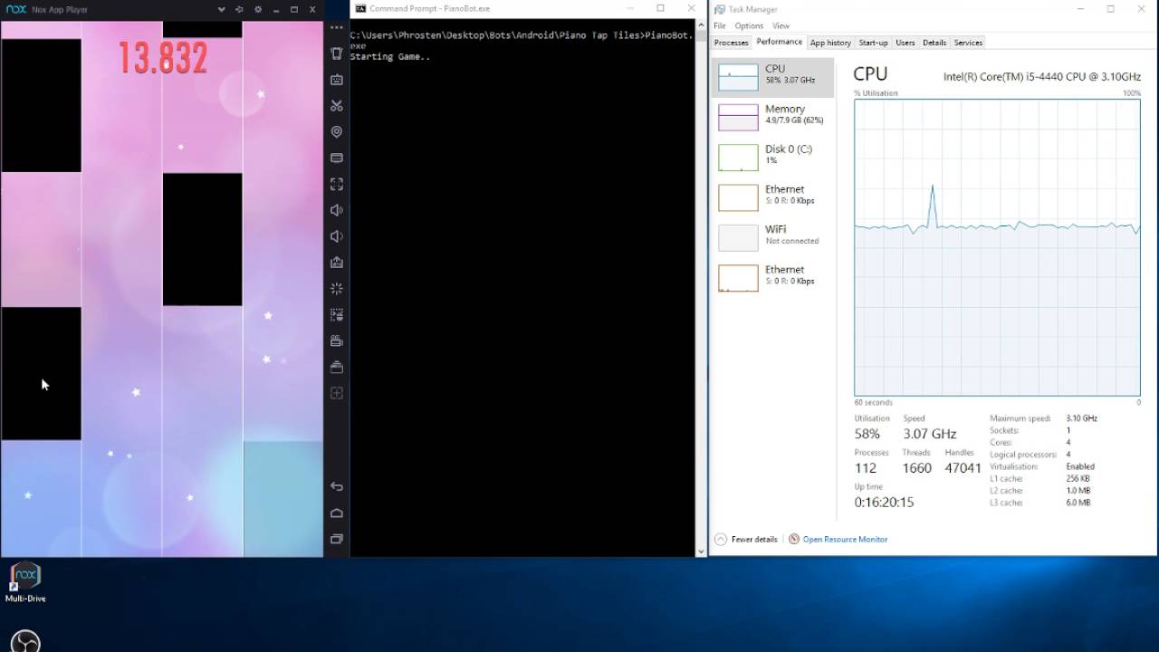Open virtual location pin icon in Nox
Viewport: 1159px width, 652px height.
(x=337, y=131)
